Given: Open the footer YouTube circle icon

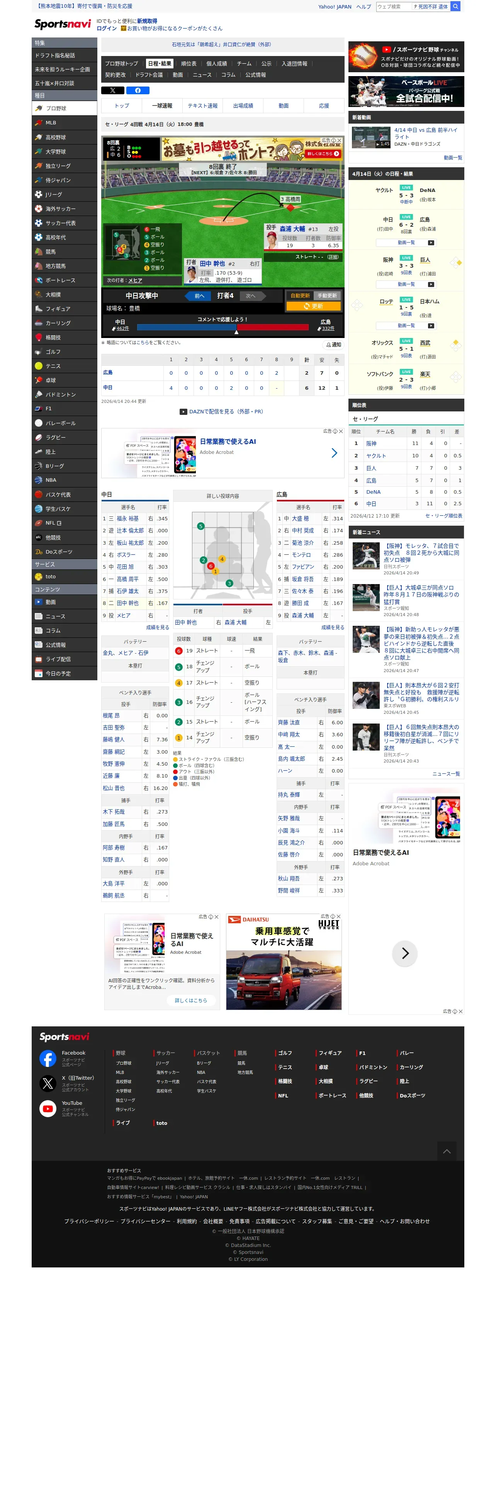Looking at the screenshot, I should coord(48,1109).
